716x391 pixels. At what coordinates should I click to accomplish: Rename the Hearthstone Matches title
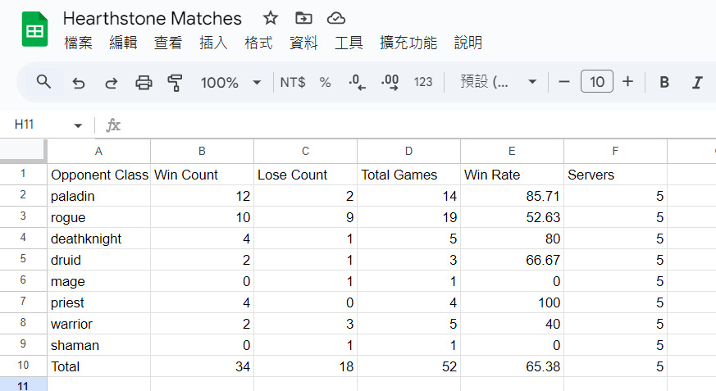pyautogui.click(x=152, y=19)
